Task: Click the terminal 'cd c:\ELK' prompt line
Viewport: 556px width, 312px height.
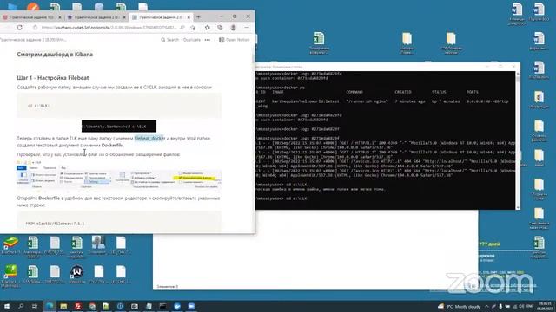Action: tap(282, 198)
